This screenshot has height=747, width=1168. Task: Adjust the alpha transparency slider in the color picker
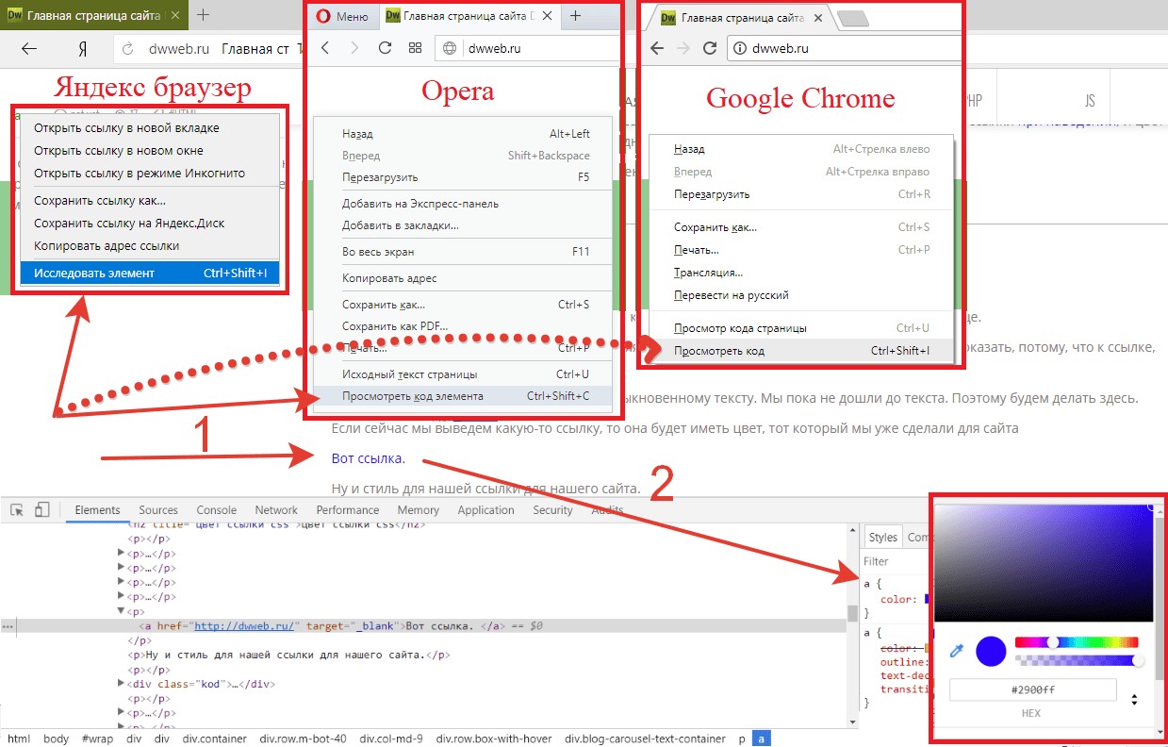click(1077, 660)
